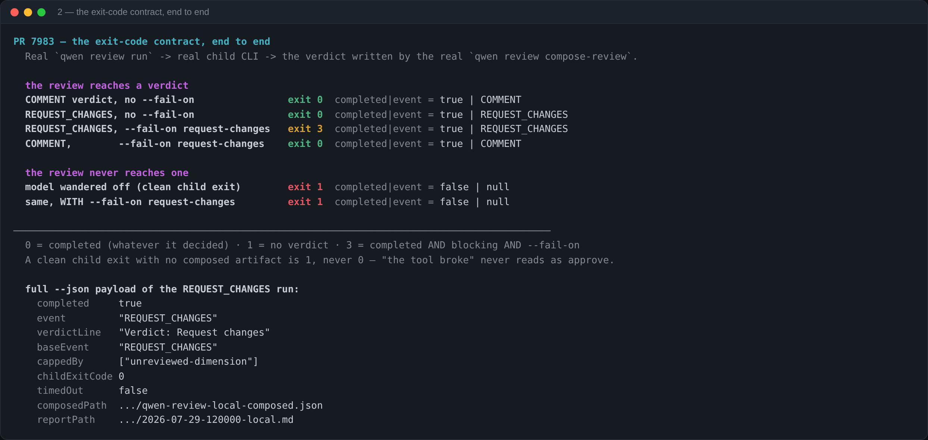928x440 pixels.
Task: Click the 'event' key in the JSON payload
Action: point(51,318)
